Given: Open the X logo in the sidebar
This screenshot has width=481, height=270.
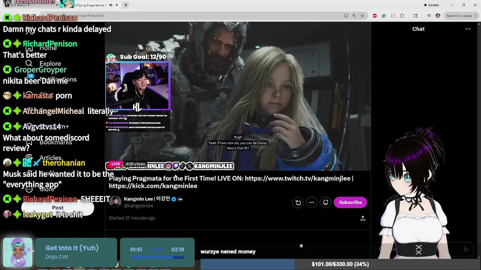Looking at the screenshot, I should (x=29, y=30).
